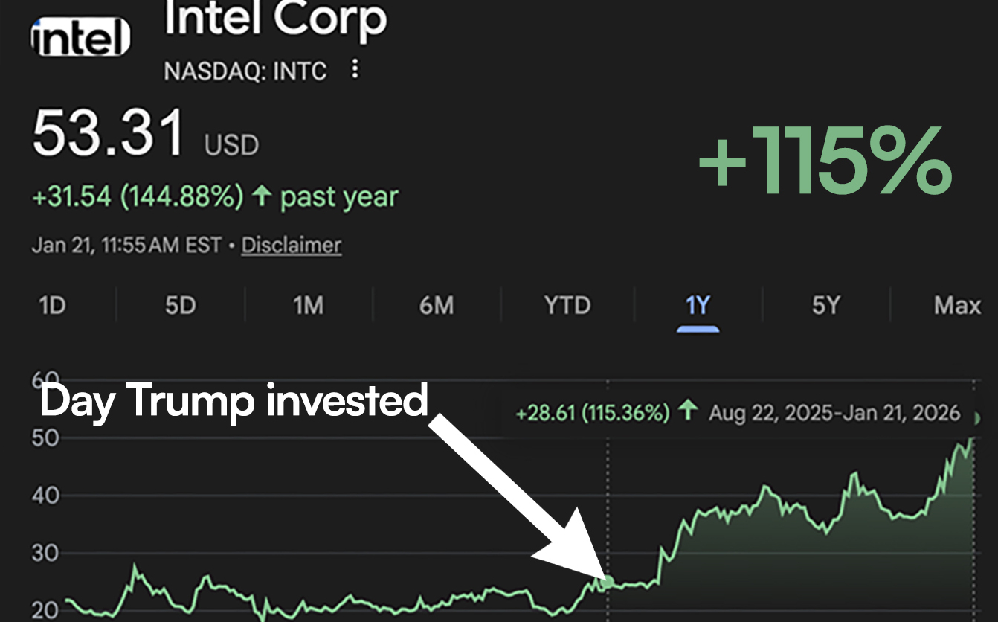The height and width of the screenshot is (622, 998).
Task: Click the active 1Y tab
Action: [x=698, y=305]
